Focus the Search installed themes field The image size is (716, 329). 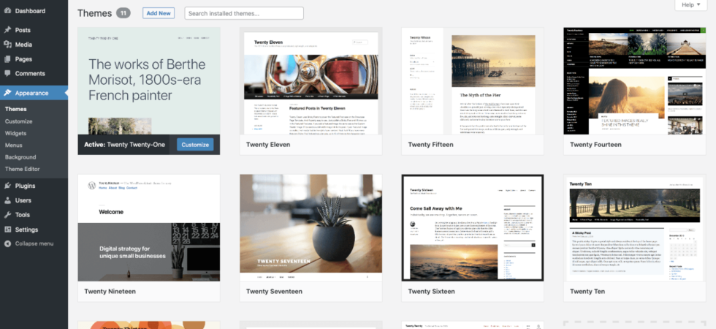pos(244,13)
